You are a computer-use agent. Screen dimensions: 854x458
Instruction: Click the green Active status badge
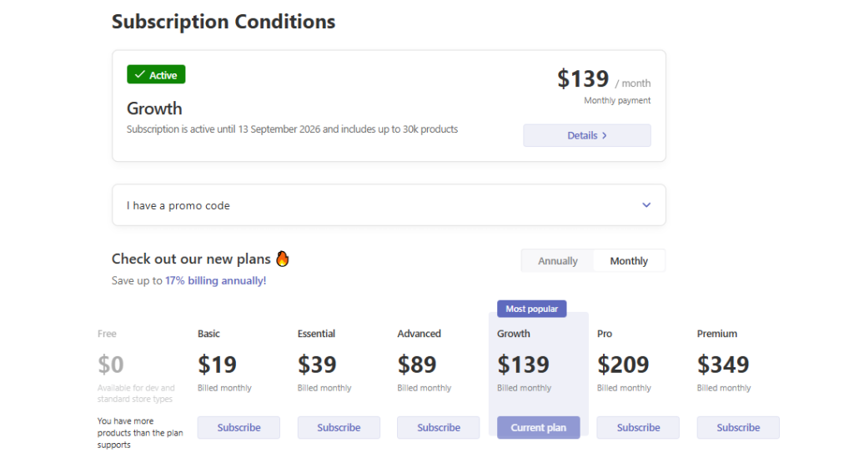156,74
